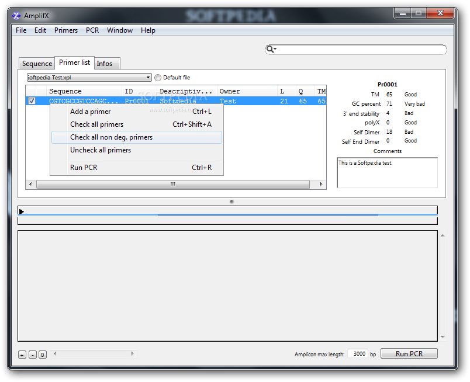This screenshot has width=470, height=382.
Task: Click the GC percent Very bad rating
Action: (414, 103)
